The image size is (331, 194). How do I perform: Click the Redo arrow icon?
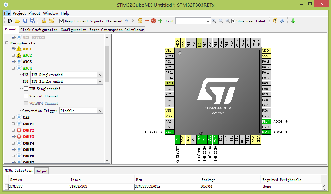(x=133, y=21)
